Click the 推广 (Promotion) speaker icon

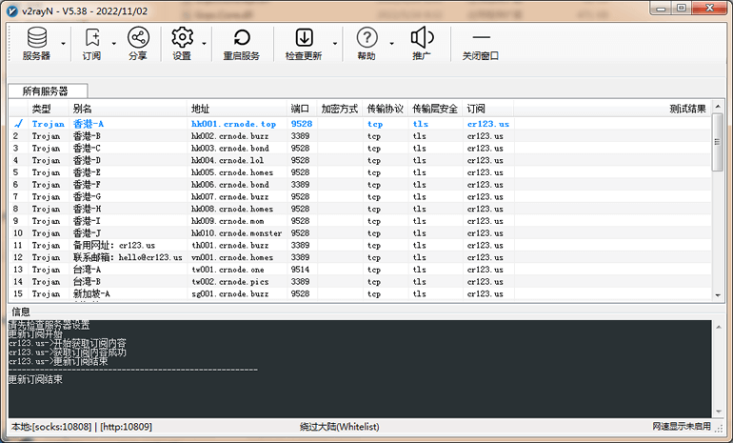click(x=422, y=37)
